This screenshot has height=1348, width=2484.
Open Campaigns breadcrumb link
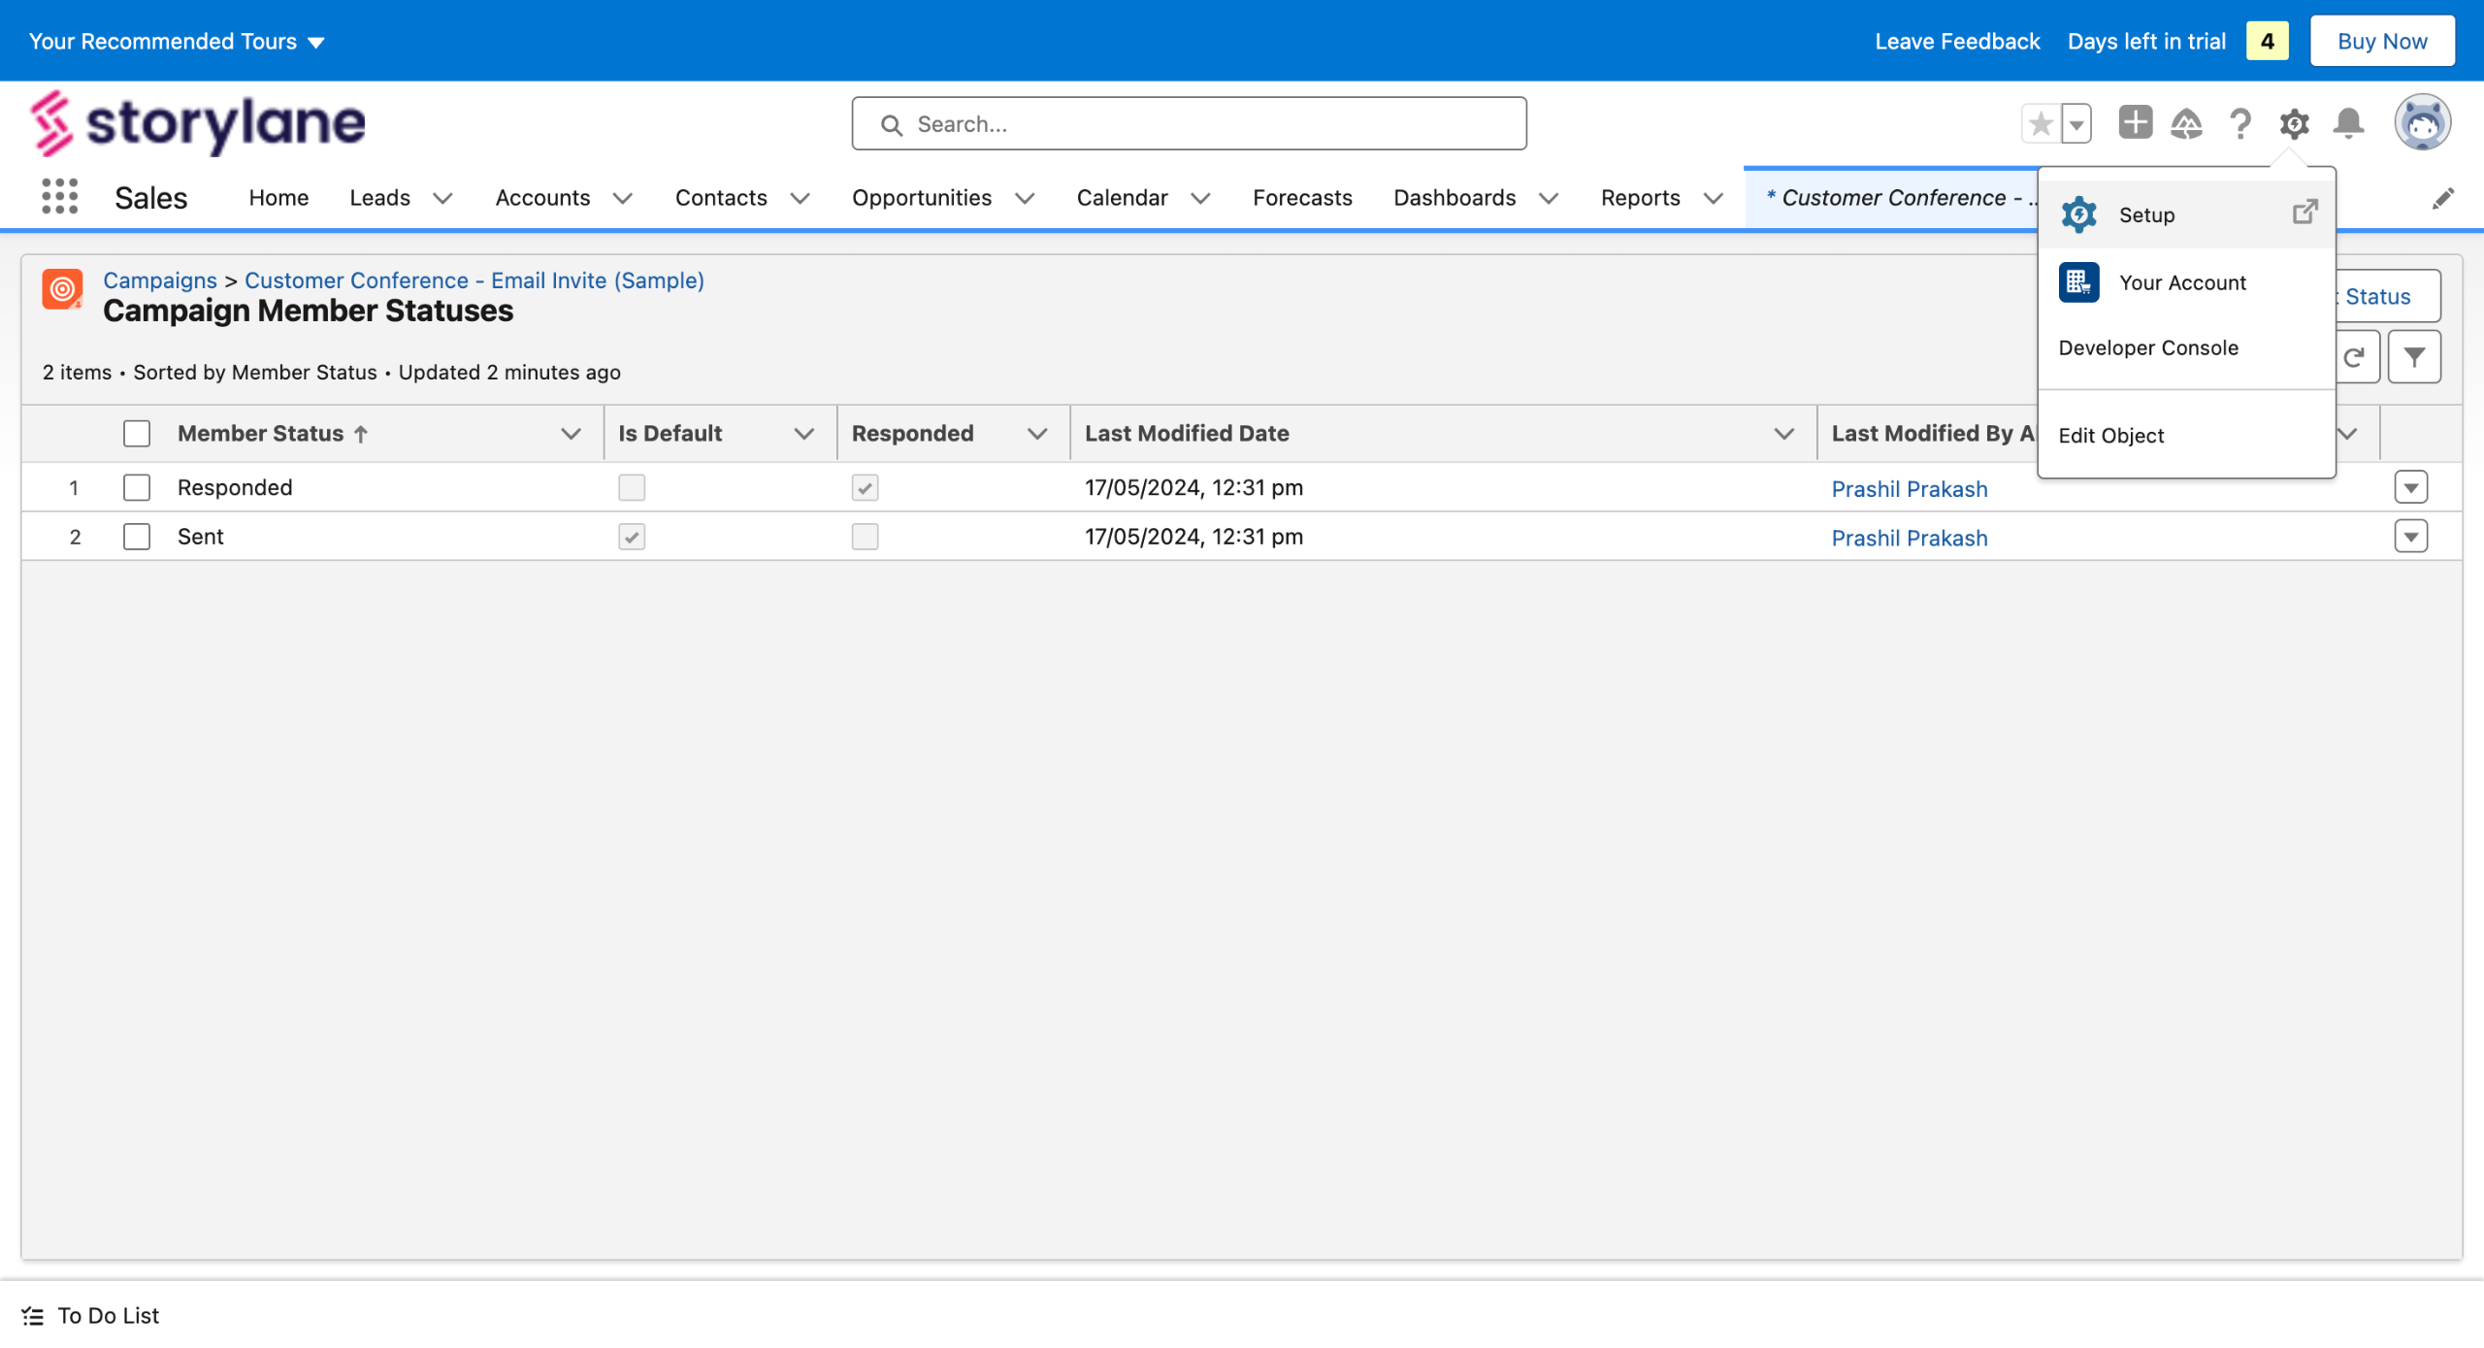pyautogui.click(x=160, y=280)
